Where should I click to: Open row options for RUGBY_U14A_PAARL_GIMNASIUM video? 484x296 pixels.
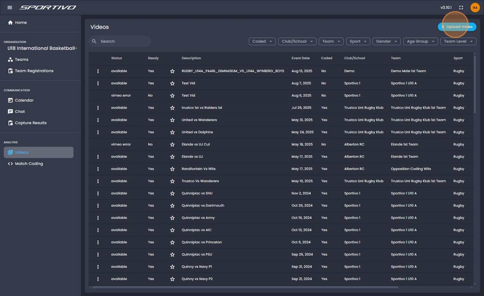(98, 71)
